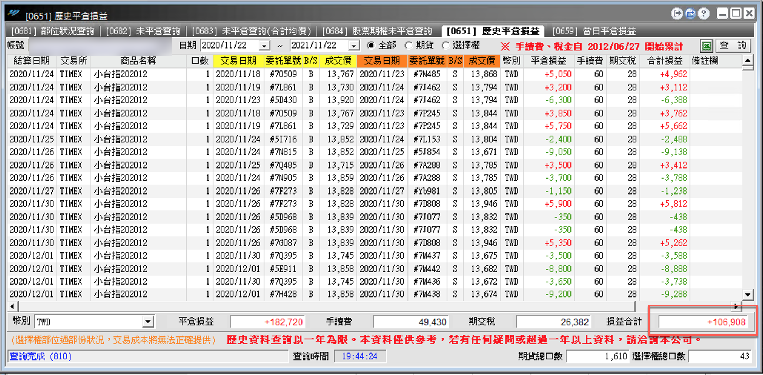The image size is (763, 375).
Task: Click the table scroll down arrow
Action: (x=748, y=295)
